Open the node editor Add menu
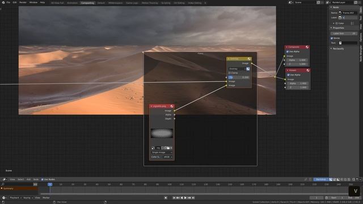The image size is (363, 204). click(x=28, y=179)
